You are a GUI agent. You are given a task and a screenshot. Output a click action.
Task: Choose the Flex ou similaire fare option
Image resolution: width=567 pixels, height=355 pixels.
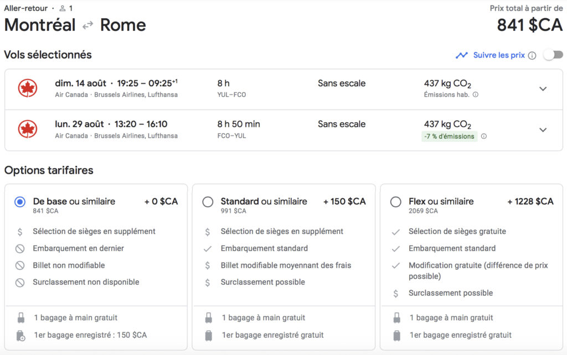click(x=396, y=202)
